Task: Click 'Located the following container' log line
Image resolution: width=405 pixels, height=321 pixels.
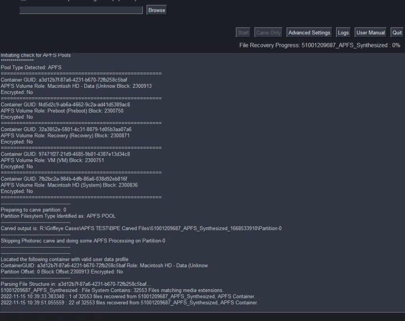Action: pyautogui.click(x=64, y=259)
